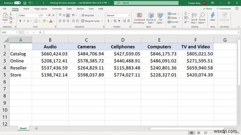This screenshot has width=241, height=135.
Task: Click the Save icon in title bar
Action: click(25, 3)
